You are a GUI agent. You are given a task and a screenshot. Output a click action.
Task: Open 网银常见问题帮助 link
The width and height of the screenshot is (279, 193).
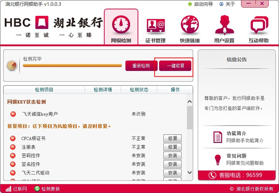pyautogui.click(x=245, y=163)
